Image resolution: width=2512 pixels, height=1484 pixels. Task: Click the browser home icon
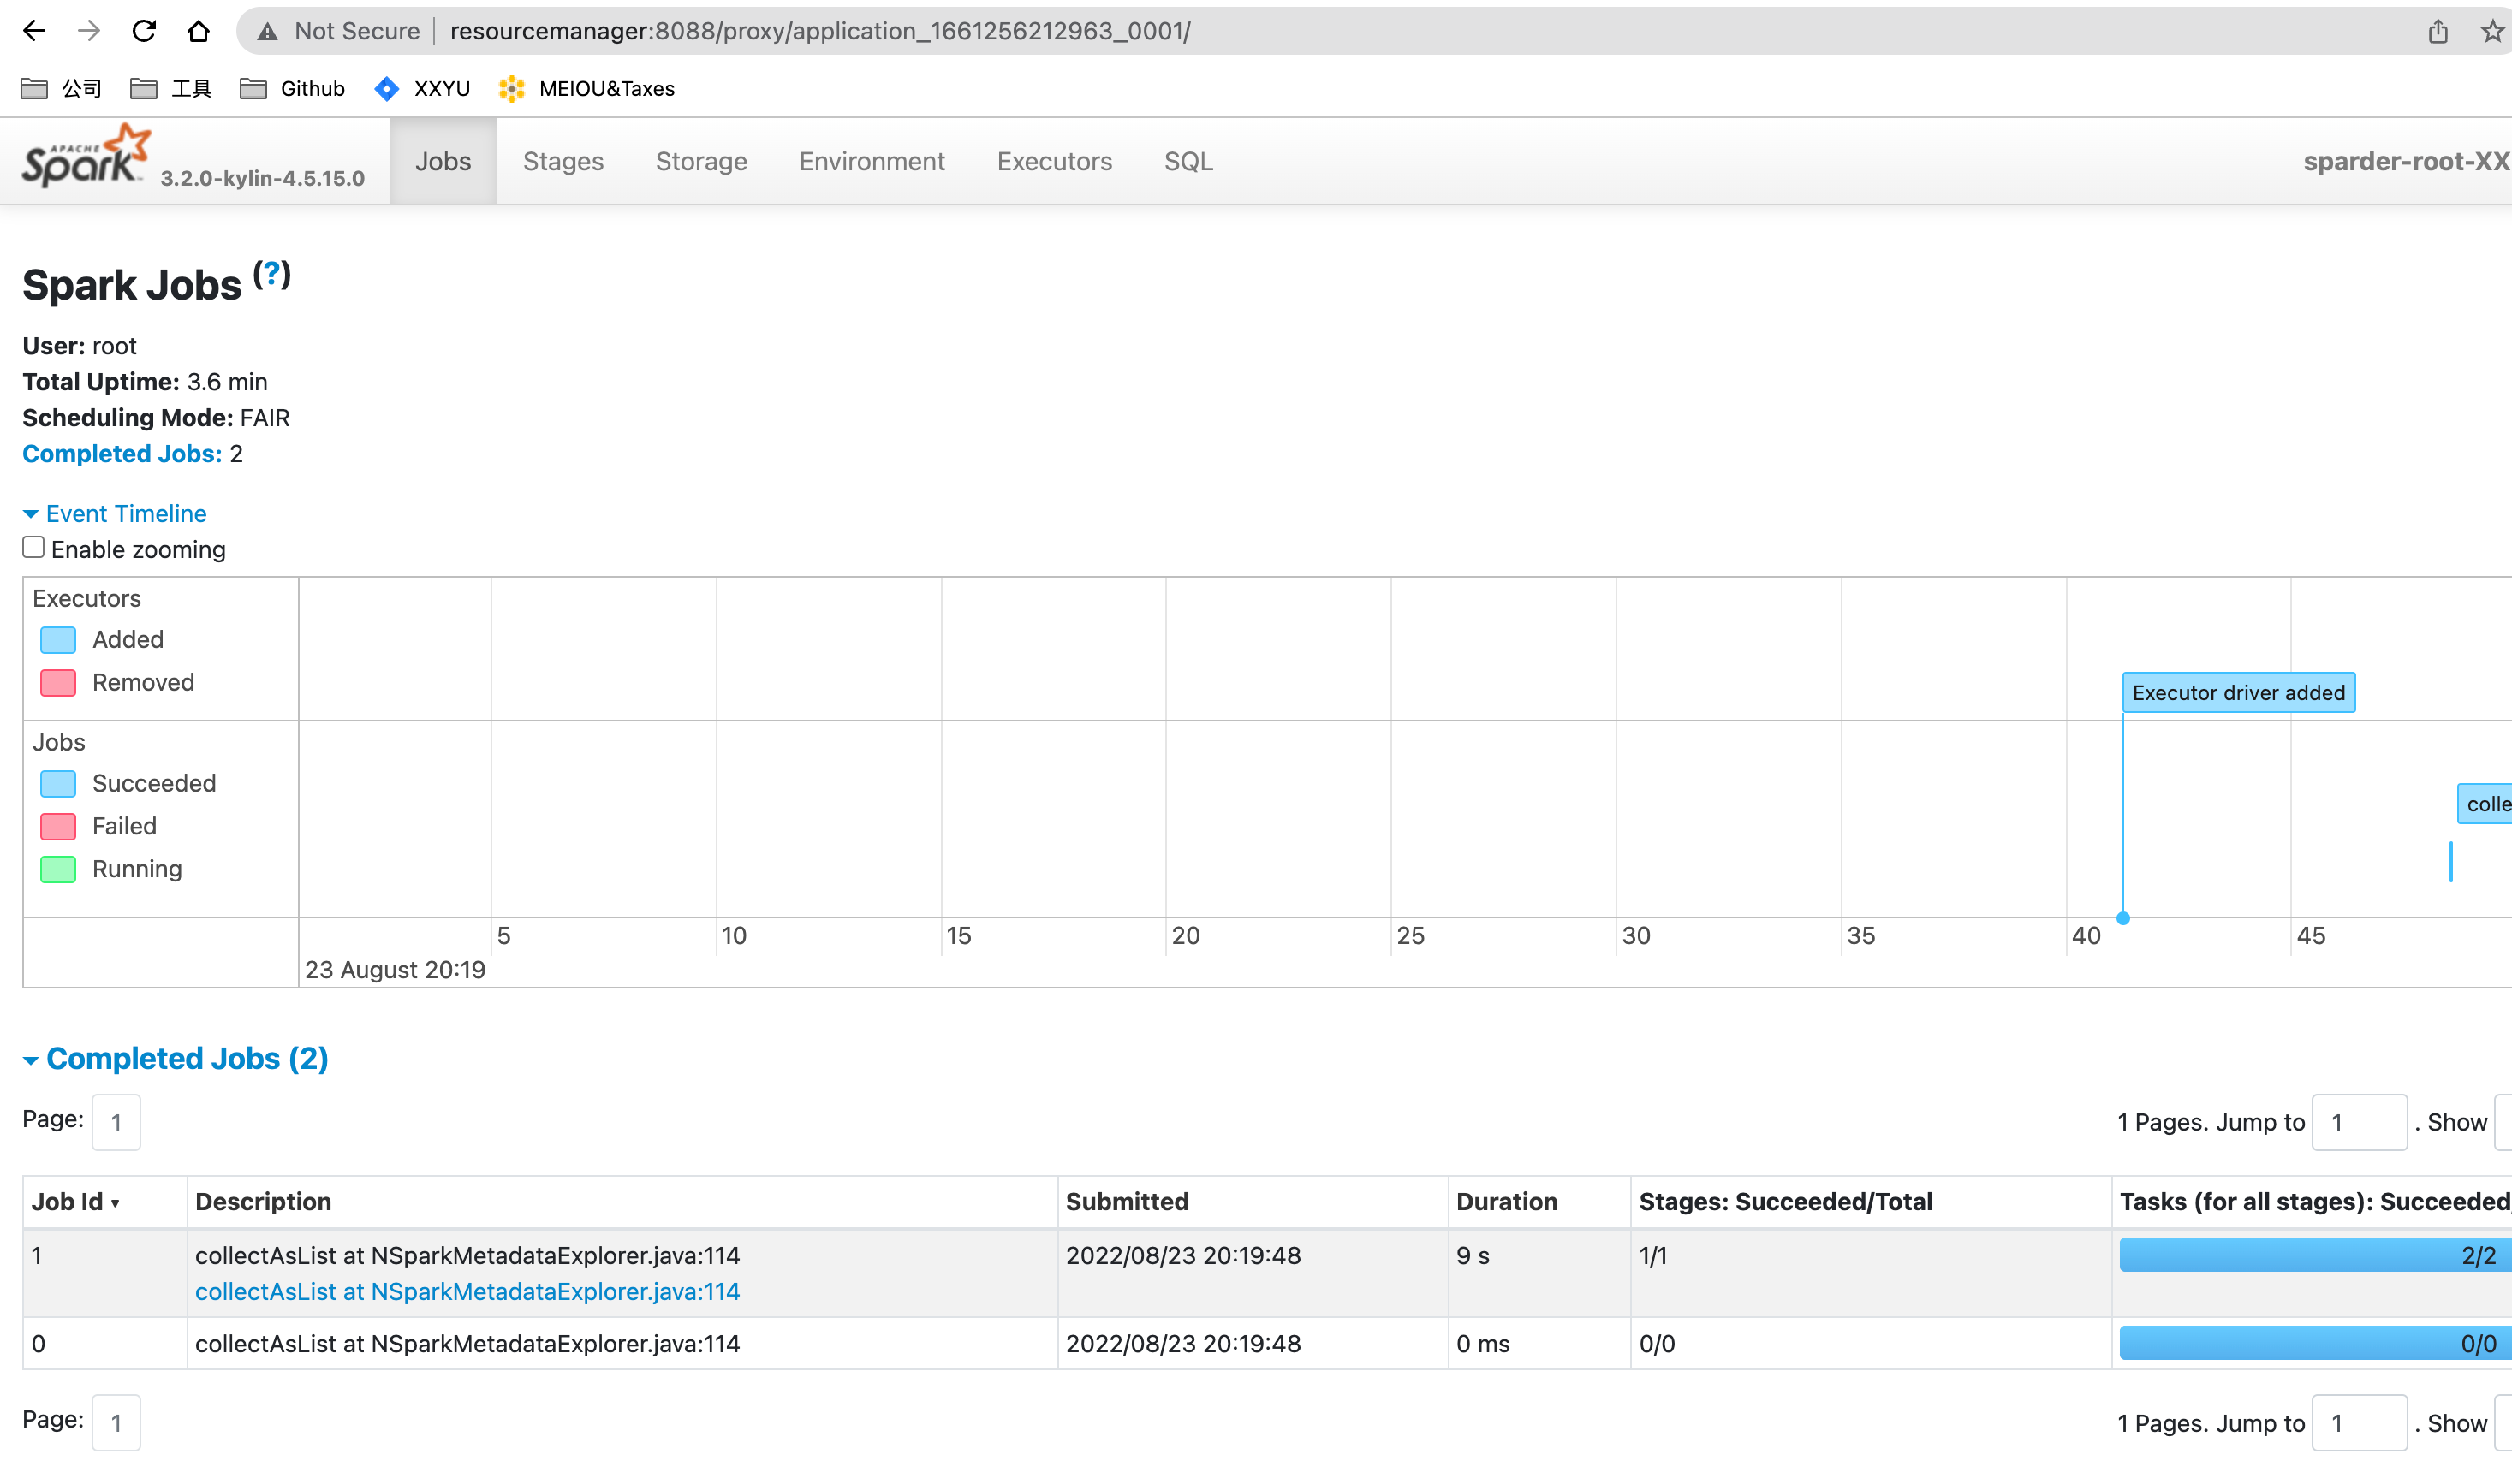tap(198, 31)
